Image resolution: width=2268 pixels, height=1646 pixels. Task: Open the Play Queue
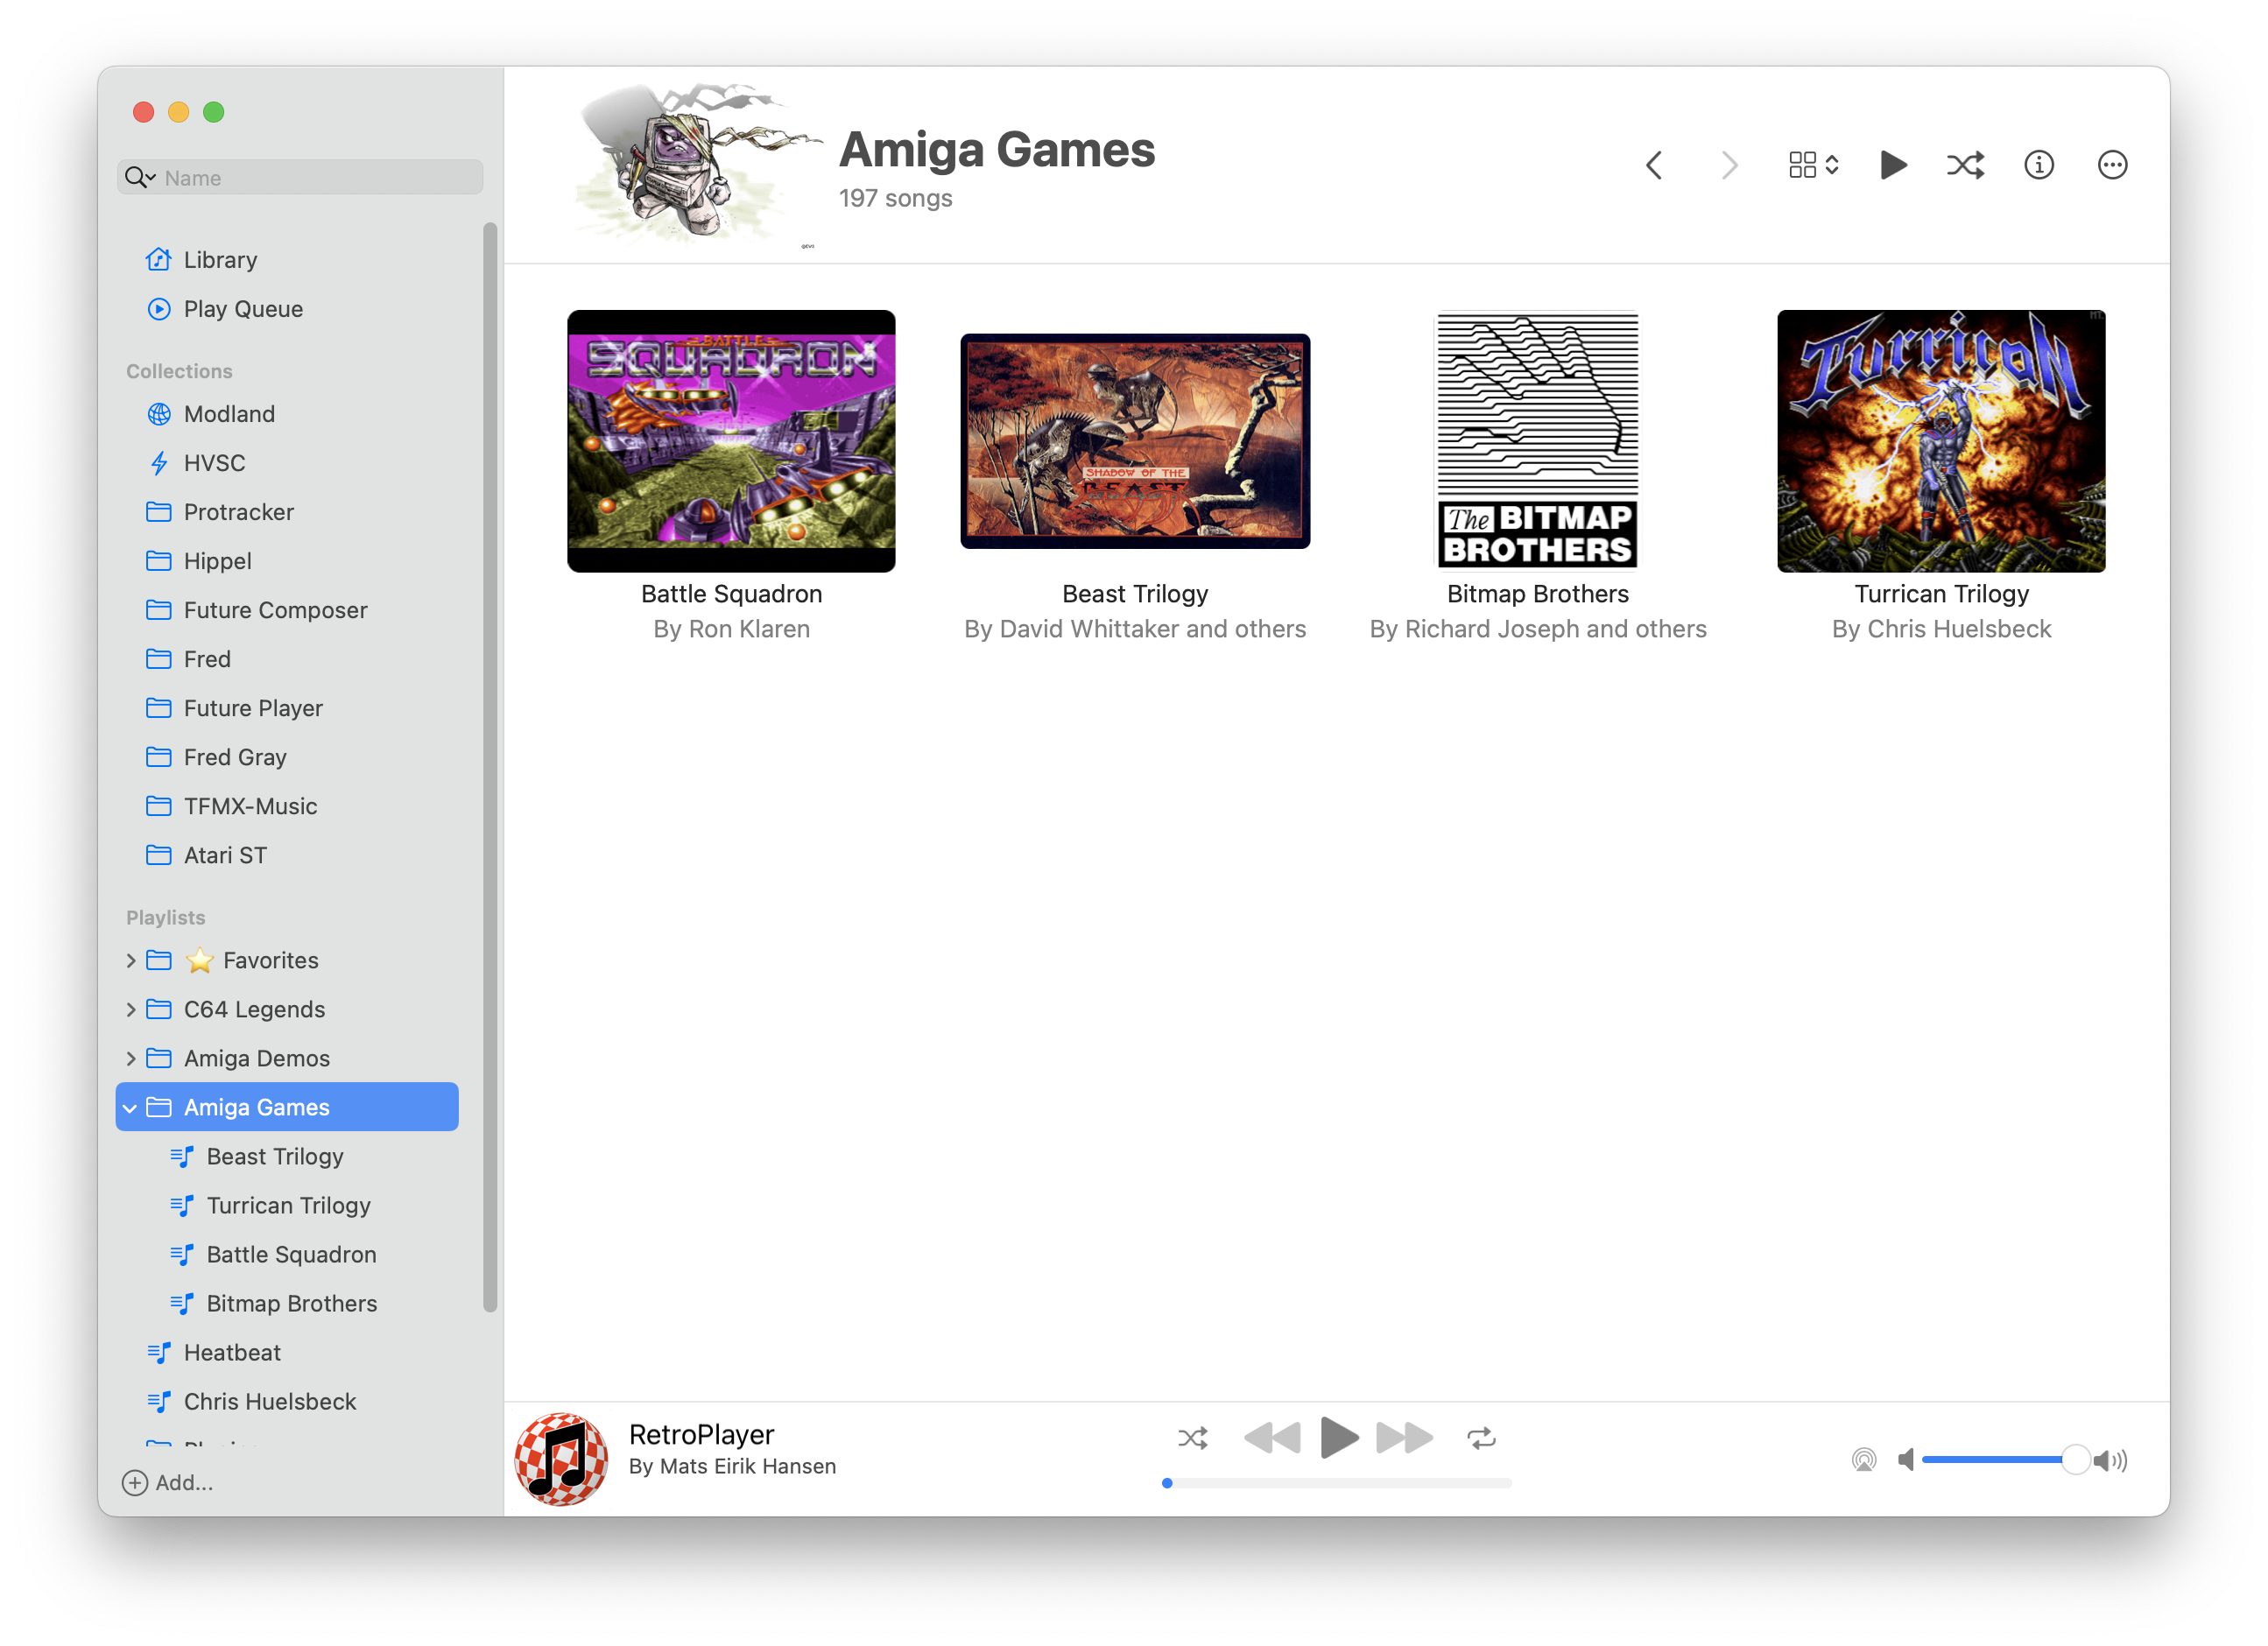pyautogui.click(x=243, y=308)
